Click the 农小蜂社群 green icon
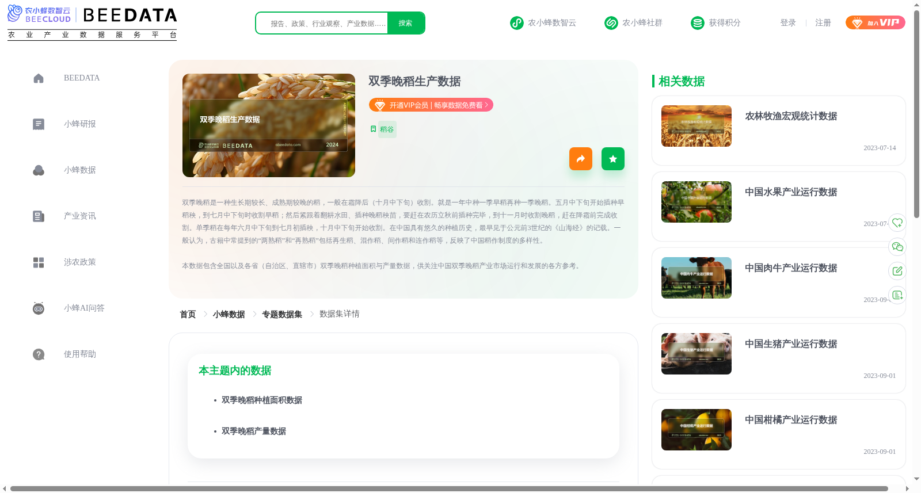The height and width of the screenshot is (493, 921). [611, 23]
